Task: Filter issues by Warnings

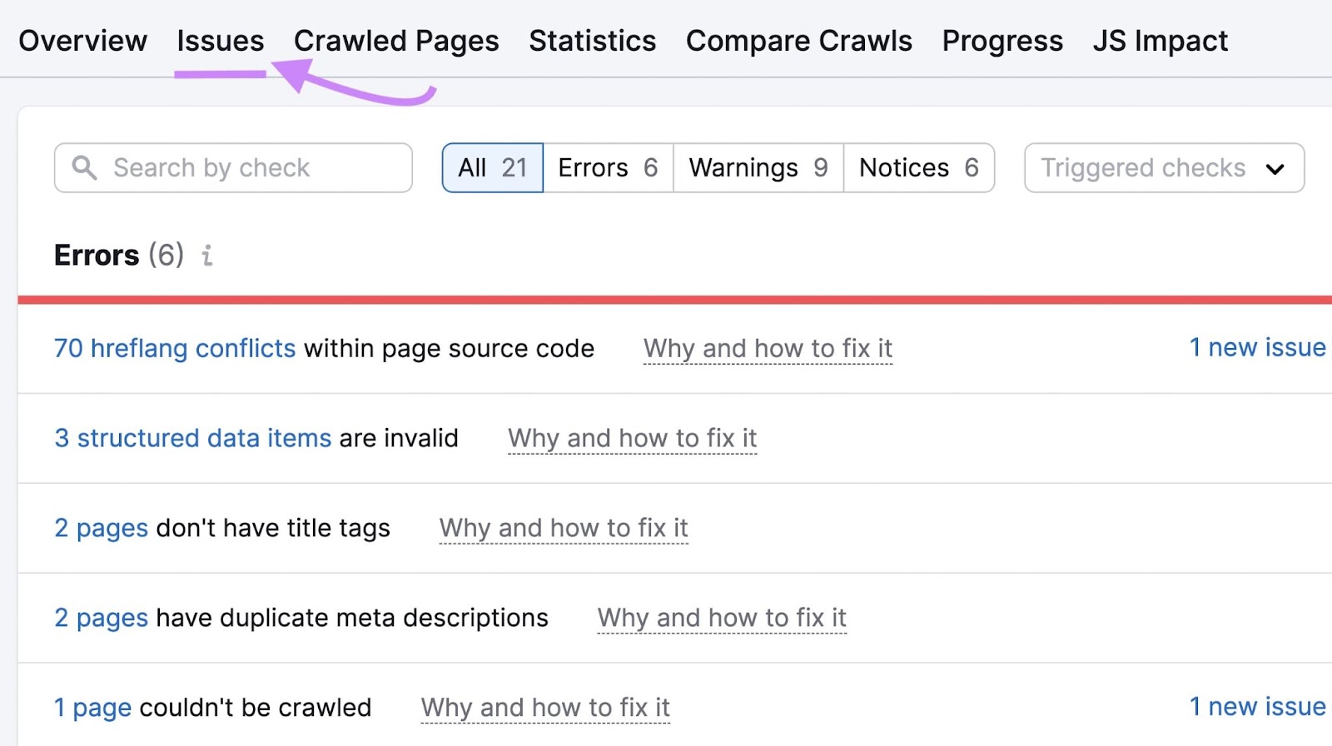Action: (756, 167)
